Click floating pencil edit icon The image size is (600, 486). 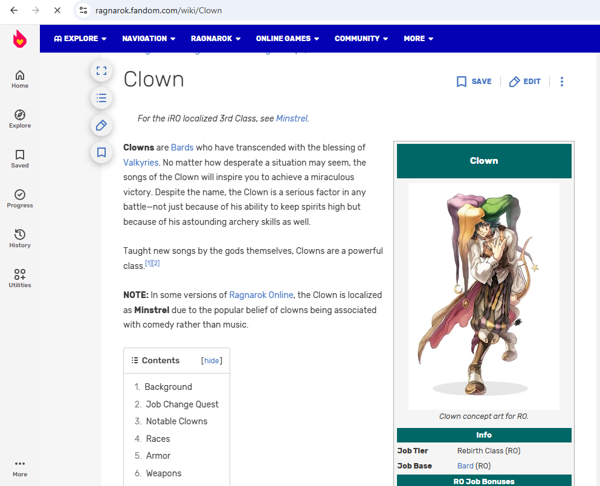tap(102, 125)
